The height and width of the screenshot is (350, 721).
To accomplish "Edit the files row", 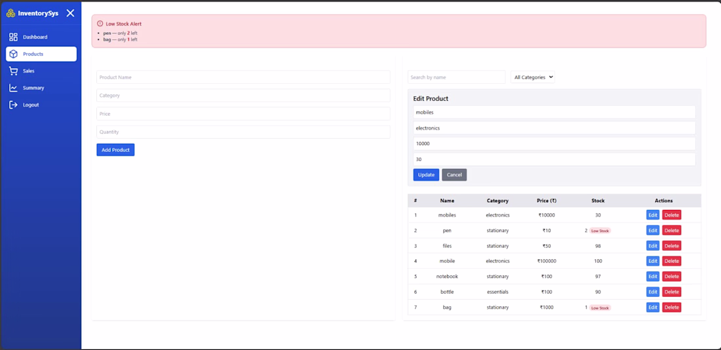I will tap(653, 246).
